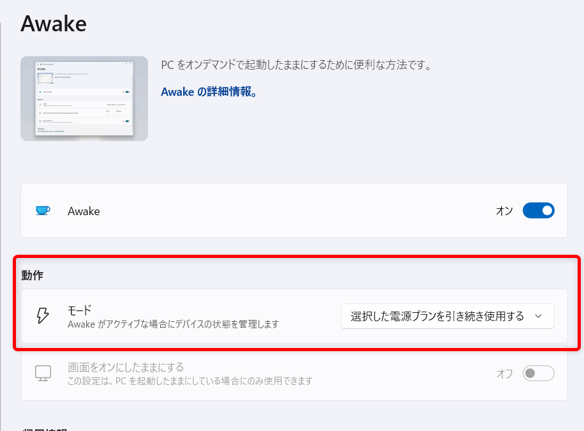Click the dropdown chevron on the mode selector
Image resolution: width=584 pixels, height=431 pixels.
pos(538,315)
